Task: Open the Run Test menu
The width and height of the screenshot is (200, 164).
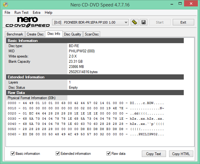Action: (x=21, y=13)
